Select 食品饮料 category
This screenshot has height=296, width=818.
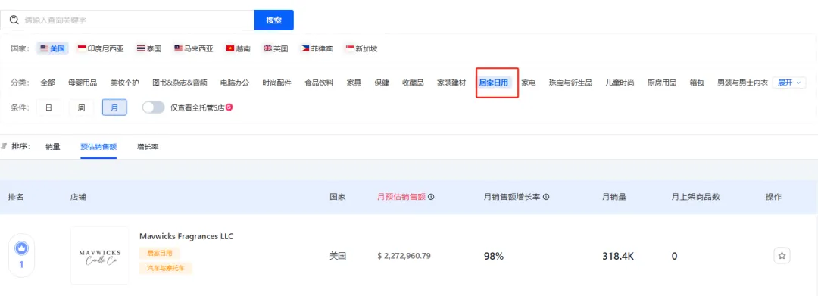point(320,83)
